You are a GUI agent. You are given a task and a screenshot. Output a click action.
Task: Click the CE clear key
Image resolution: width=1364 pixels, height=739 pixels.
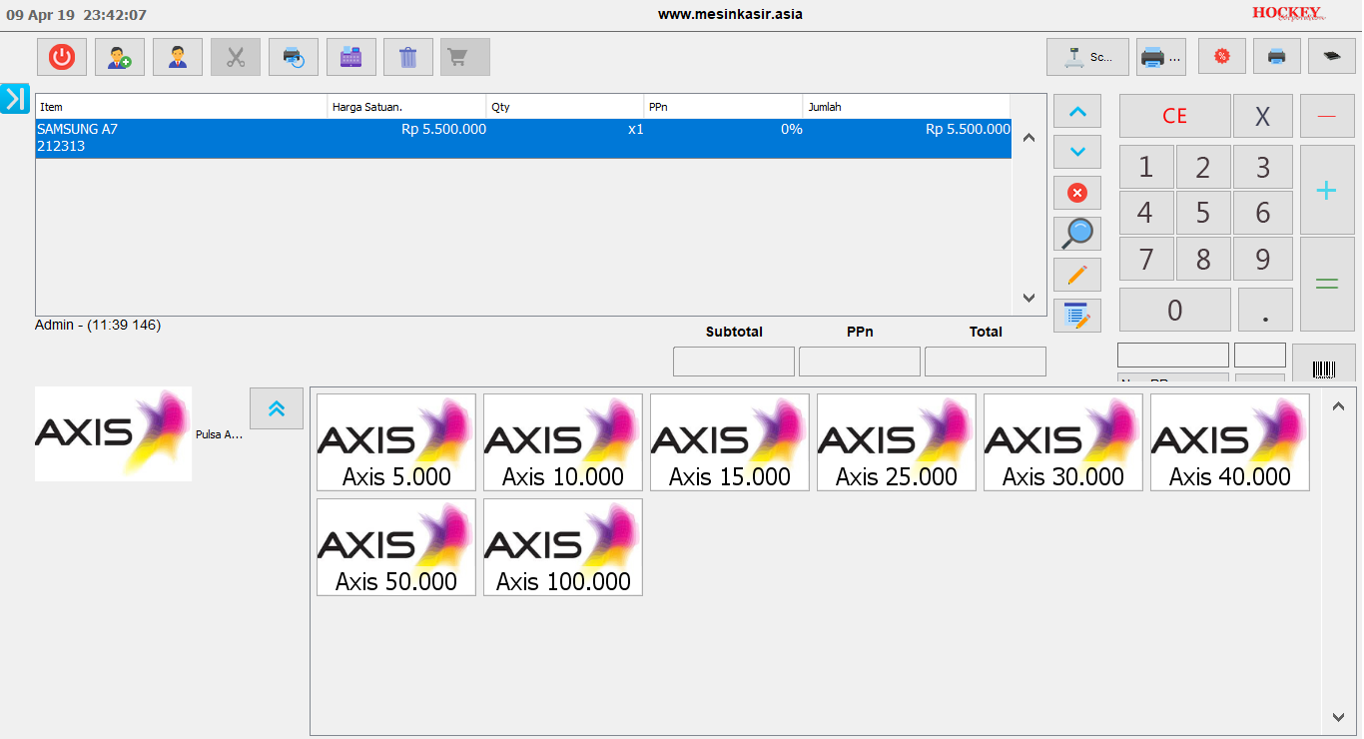[1175, 116]
